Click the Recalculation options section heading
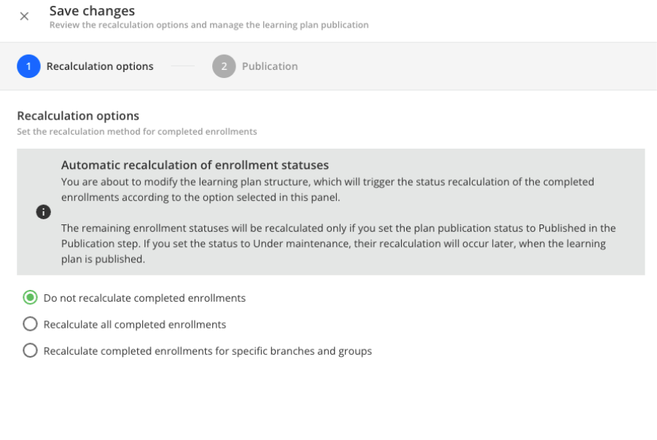Image resolution: width=657 pixels, height=440 pixels. click(78, 116)
